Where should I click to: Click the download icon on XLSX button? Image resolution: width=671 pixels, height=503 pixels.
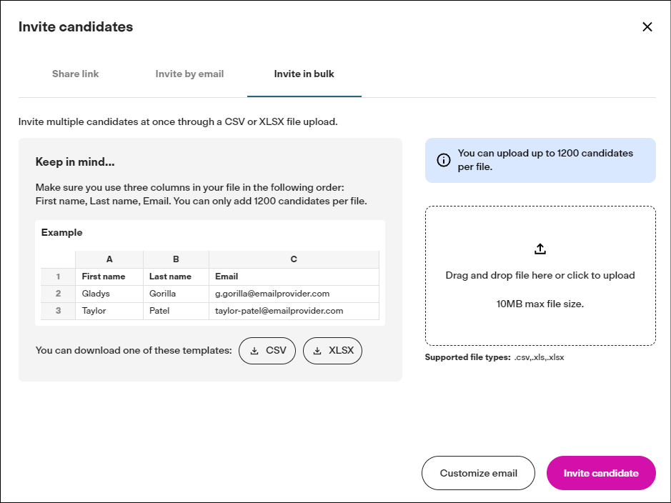[x=317, y=351]
